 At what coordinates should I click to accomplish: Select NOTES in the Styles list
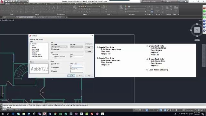click(33, 47)
